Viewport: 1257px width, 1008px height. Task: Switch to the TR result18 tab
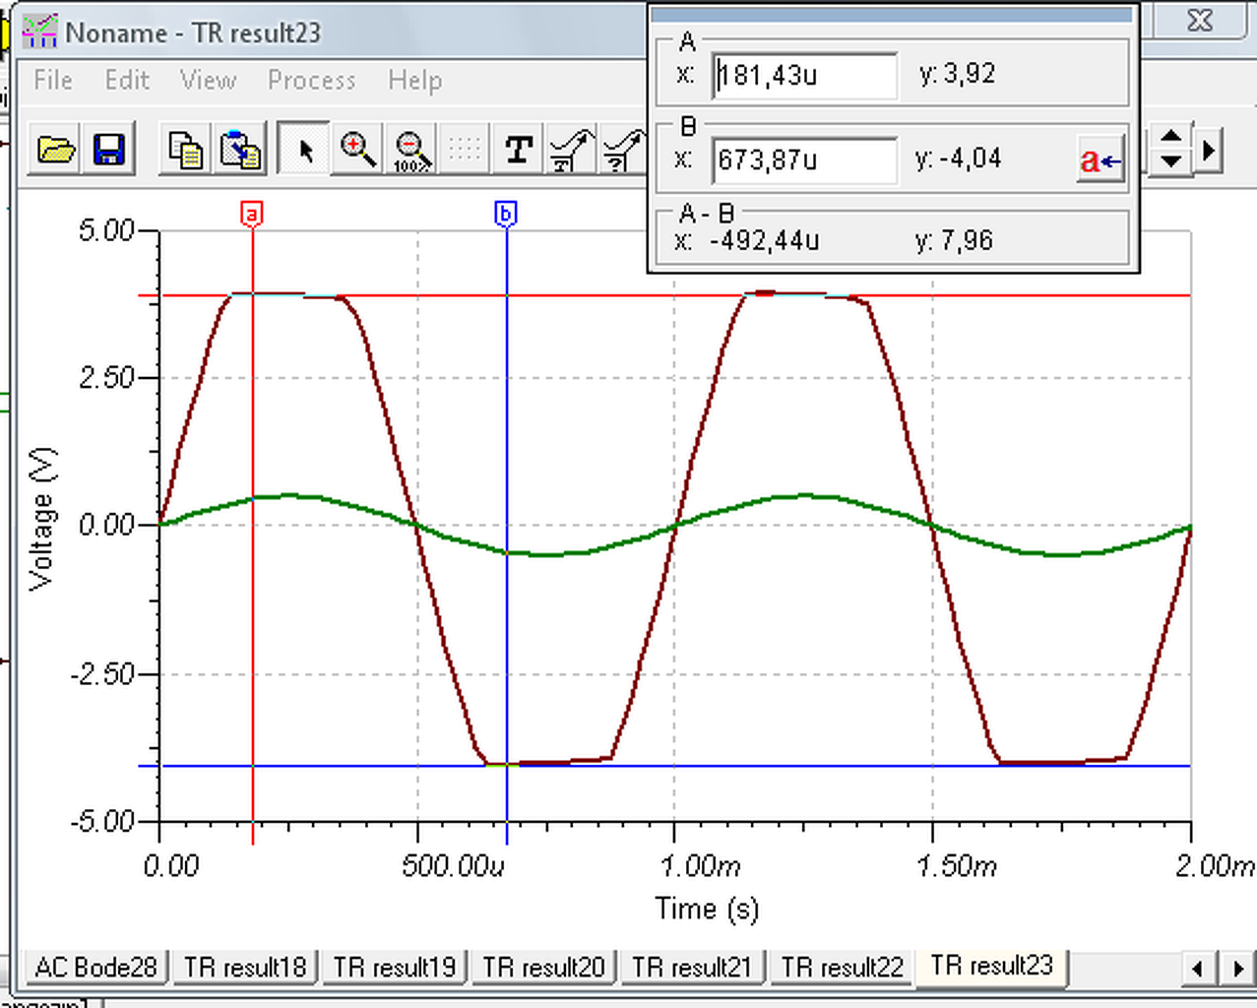245,967
